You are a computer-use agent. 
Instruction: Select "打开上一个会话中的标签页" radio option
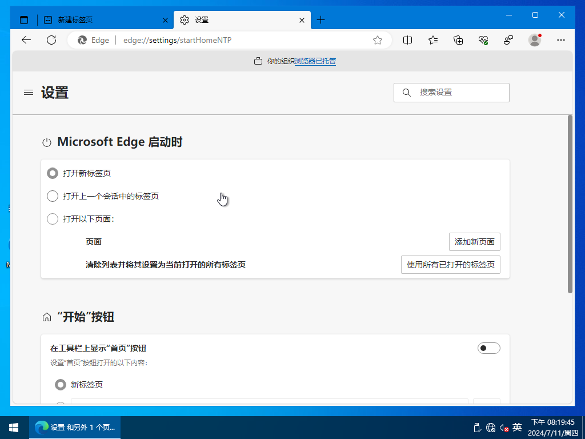point(53,196)
